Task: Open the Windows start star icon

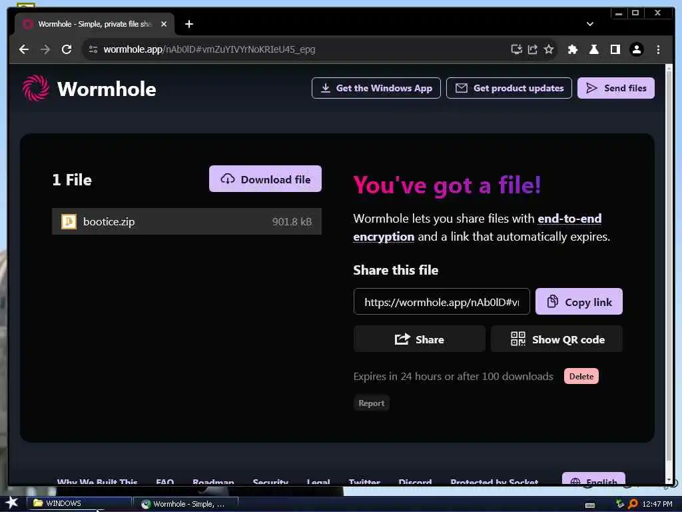Action: (11, 503)
